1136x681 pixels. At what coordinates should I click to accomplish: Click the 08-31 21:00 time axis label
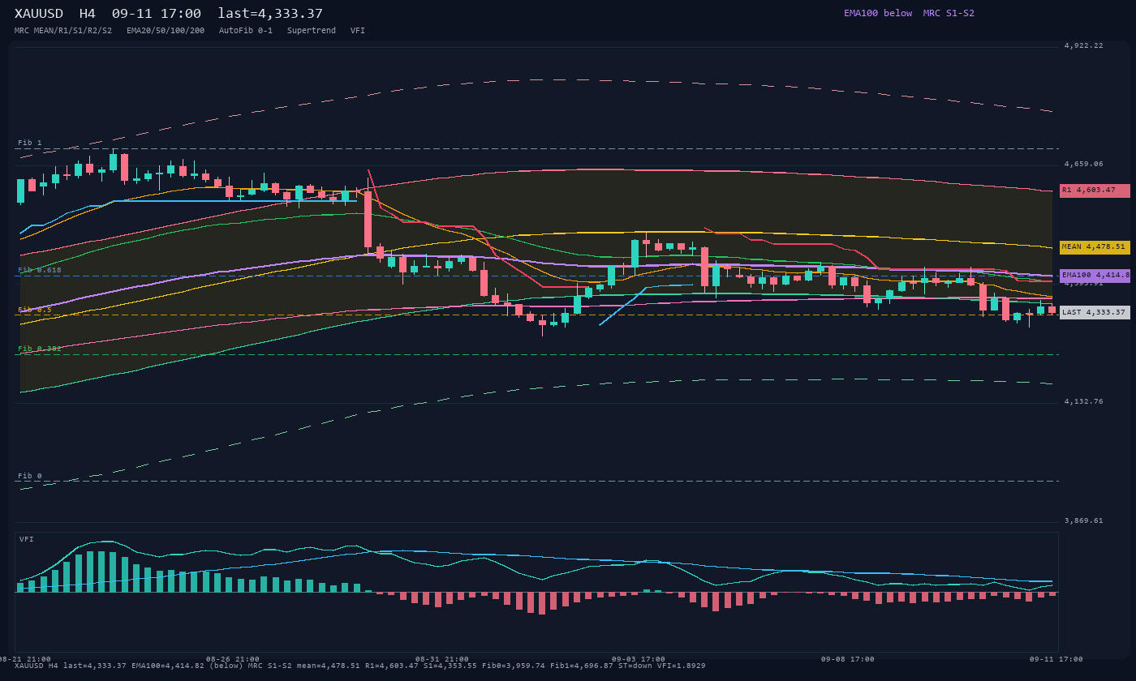tap(442, 659)
